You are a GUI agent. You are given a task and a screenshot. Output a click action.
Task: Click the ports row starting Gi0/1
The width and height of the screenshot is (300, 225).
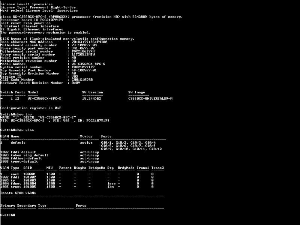128,143
